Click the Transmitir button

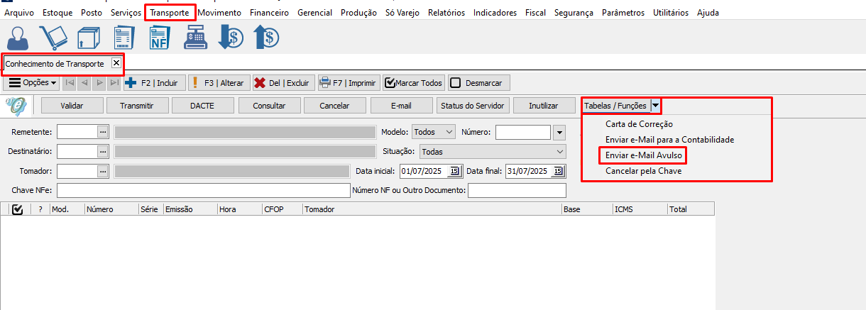[138, 106]
